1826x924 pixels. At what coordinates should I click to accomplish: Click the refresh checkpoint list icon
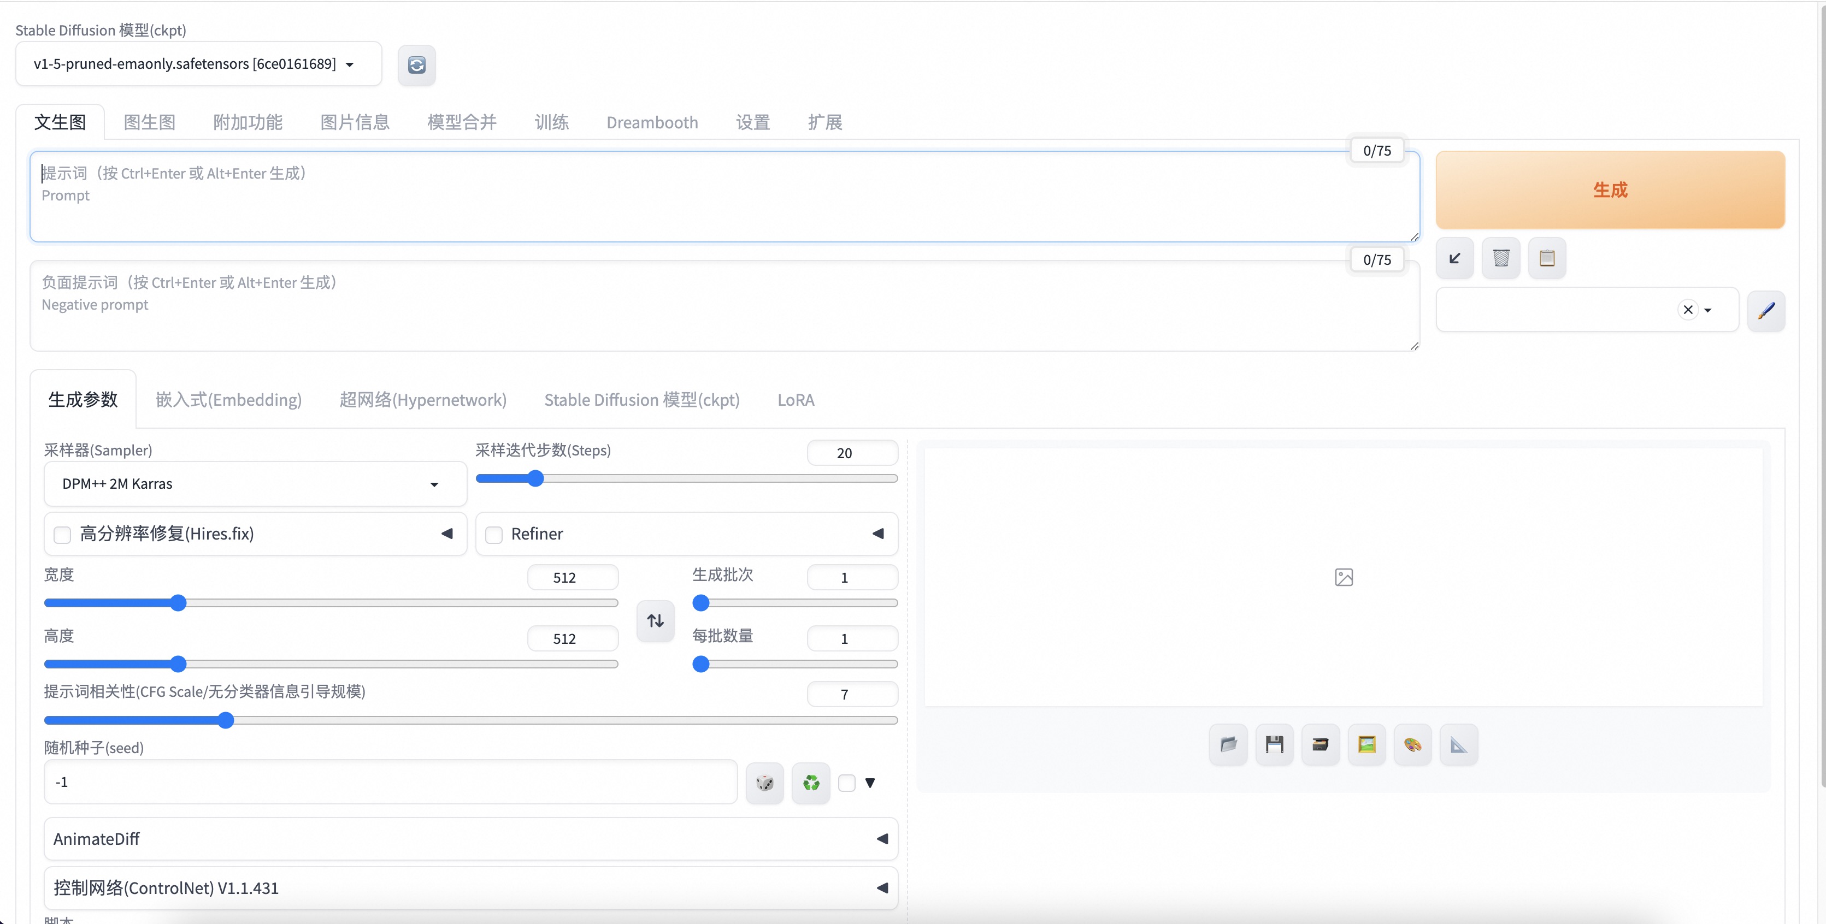(x=416, y=65)
